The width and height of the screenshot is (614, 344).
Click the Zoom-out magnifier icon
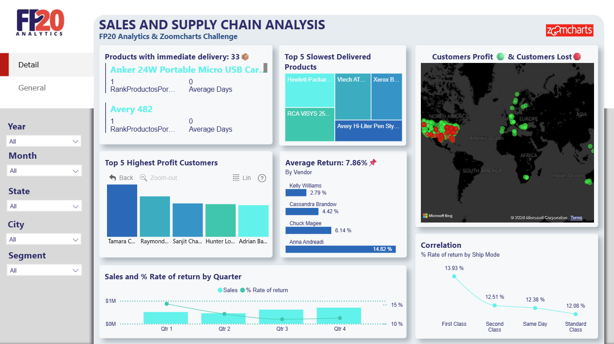(143, 178)
